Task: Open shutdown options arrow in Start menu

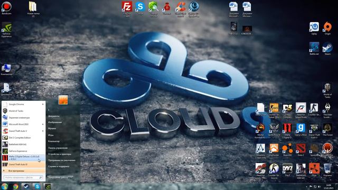Action: pos(71,177)
